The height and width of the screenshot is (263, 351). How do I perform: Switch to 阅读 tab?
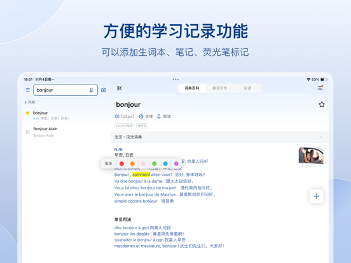247,88
